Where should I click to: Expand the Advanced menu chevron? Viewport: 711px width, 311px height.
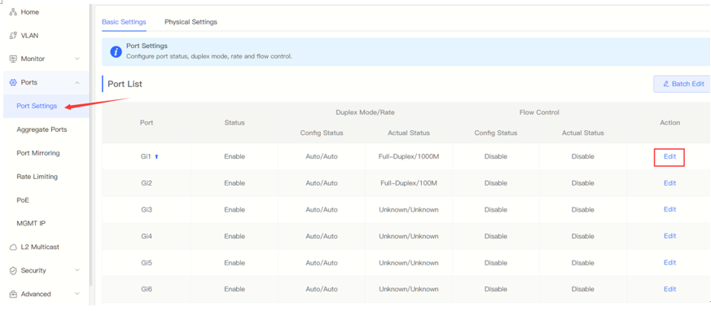coord(77,294)
